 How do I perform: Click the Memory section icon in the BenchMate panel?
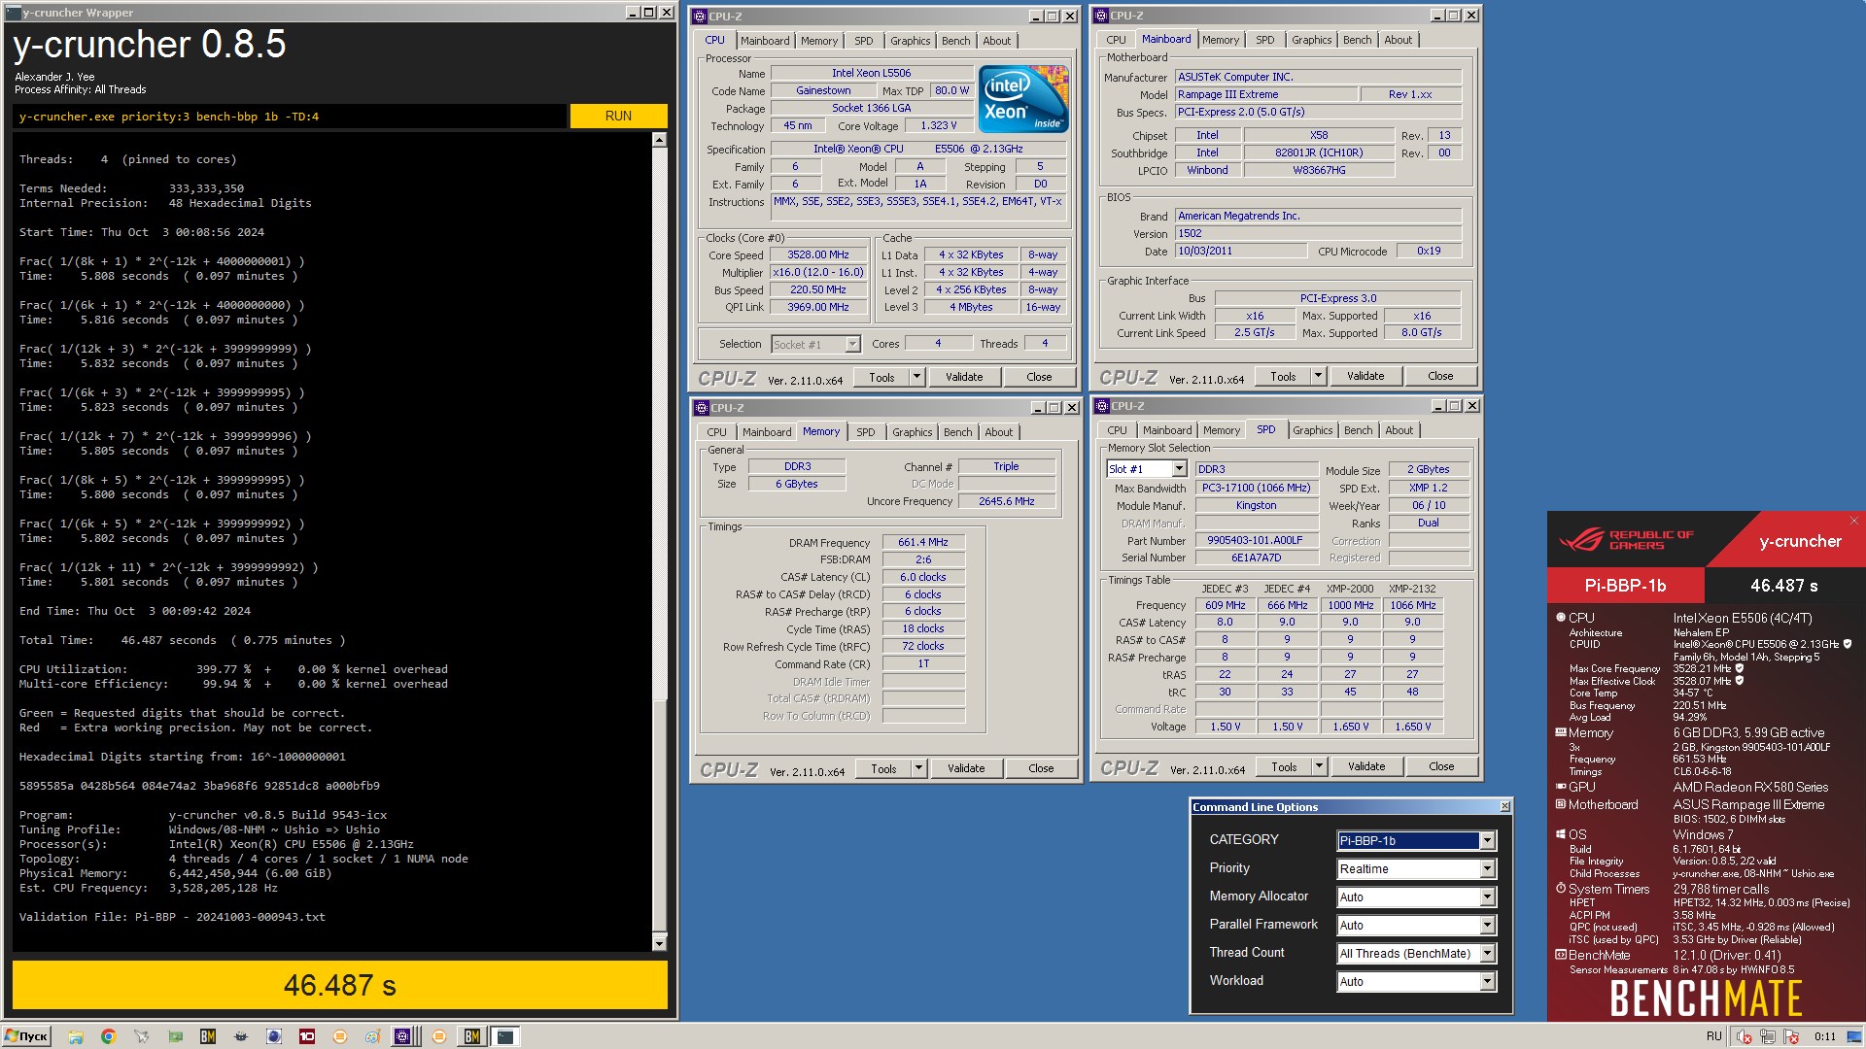pos(1561,732)
